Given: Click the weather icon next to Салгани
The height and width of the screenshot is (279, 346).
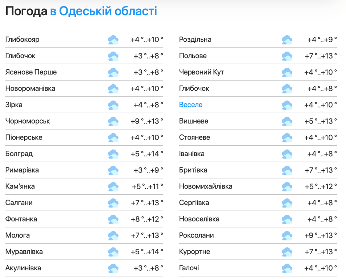Looking at the screenshot, I should tap(113, 203).
